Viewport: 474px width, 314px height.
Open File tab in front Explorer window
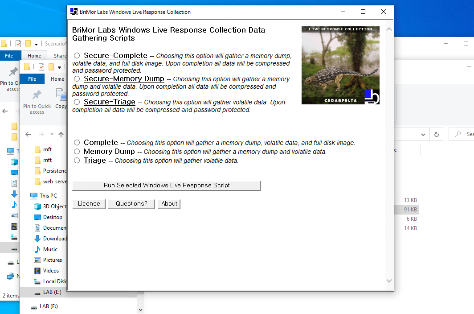coord(32,79)
